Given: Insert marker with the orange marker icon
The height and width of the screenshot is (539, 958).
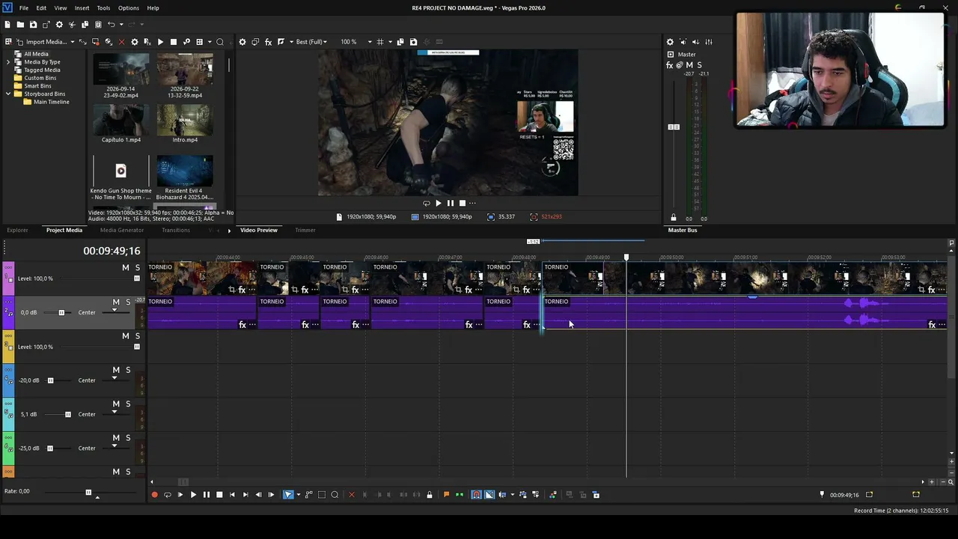Looking at the screenshot, I should coord(446,495).
